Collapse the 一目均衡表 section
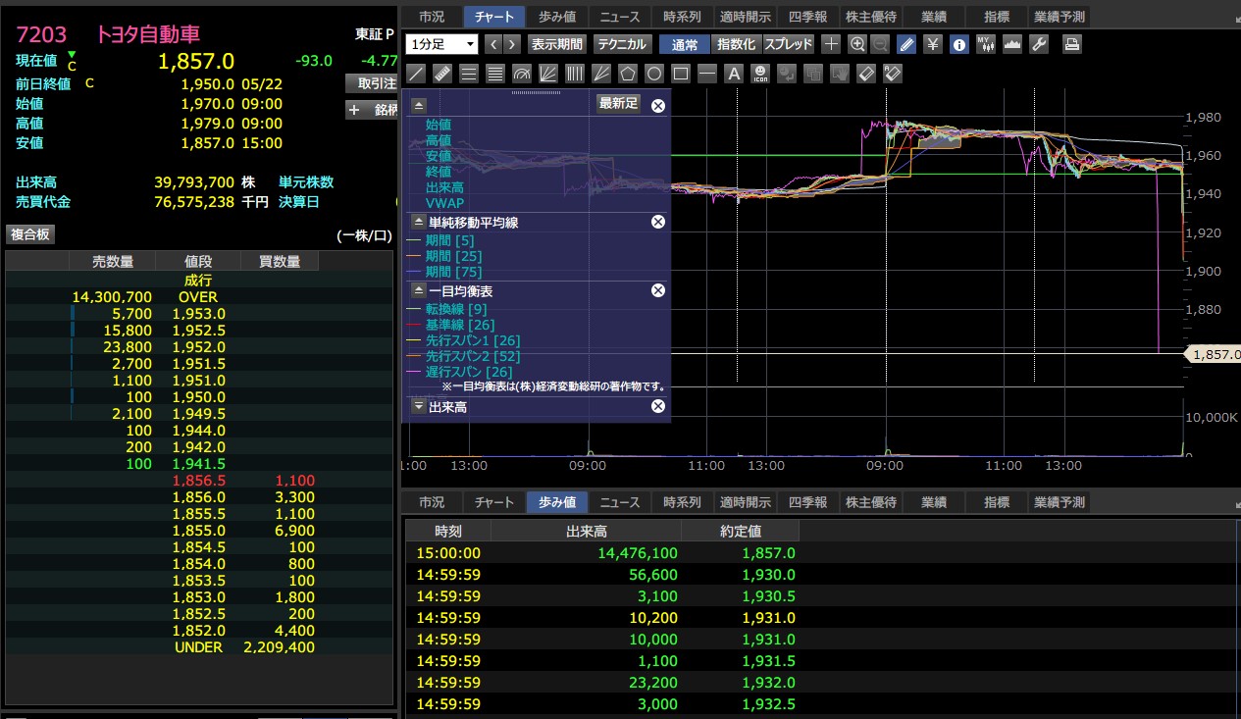The width and height of the screenshot is (1241, 719). [x=419, y=290]
